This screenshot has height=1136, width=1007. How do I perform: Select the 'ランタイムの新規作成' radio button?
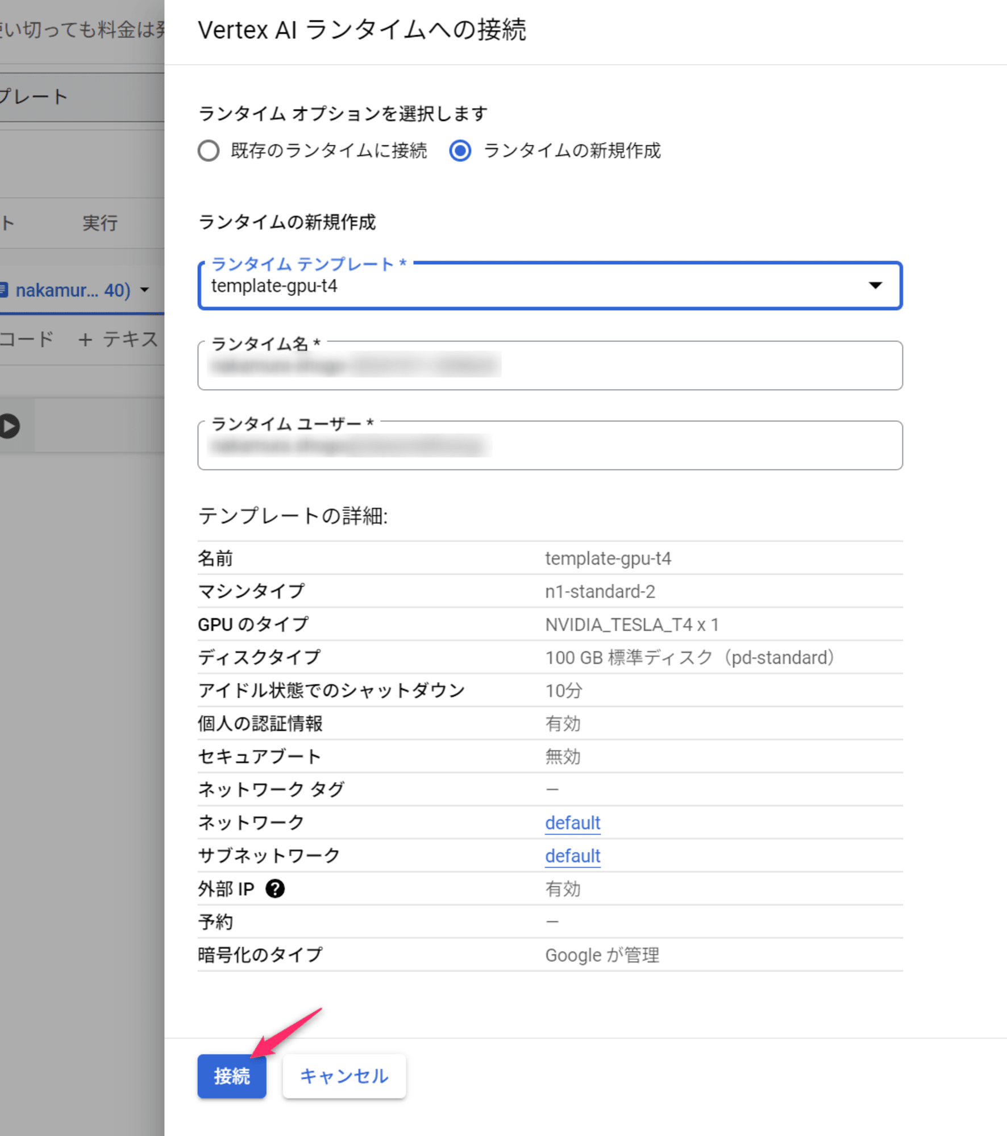click(x=460, y=151)
